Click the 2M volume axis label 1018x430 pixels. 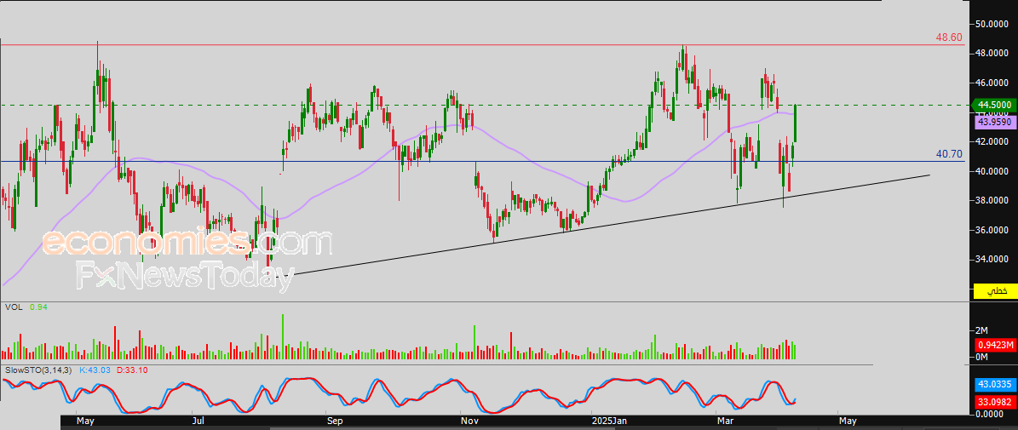point(981,330)
